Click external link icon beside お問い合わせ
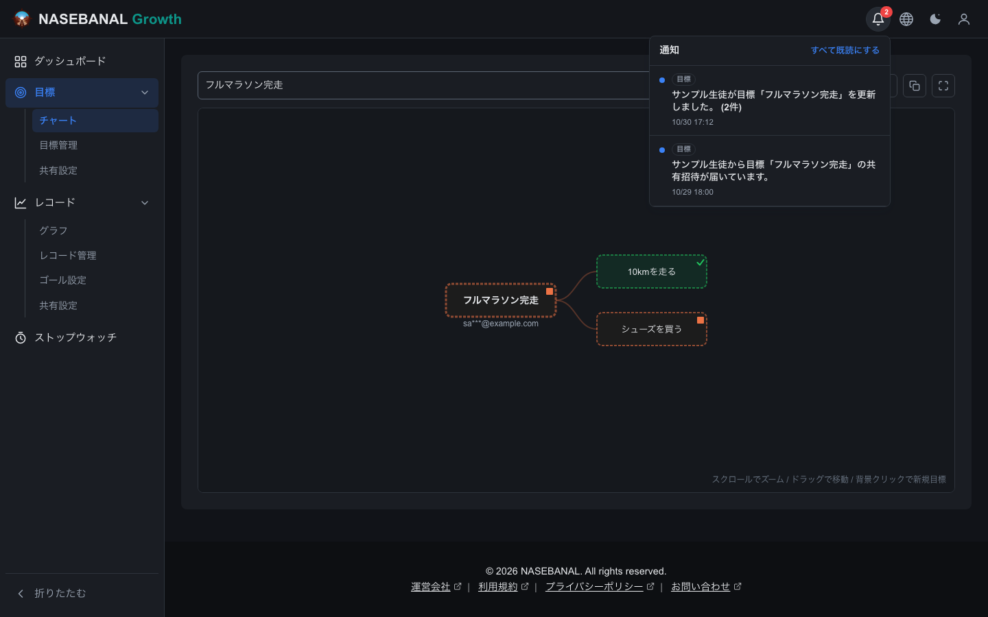This screenshot has height=617, width=988. 738,586
